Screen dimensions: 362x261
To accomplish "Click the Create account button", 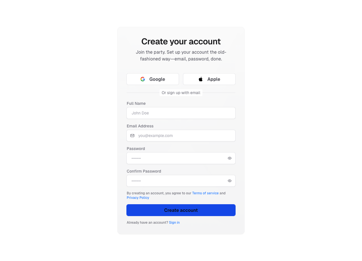I will coord(181,210).
